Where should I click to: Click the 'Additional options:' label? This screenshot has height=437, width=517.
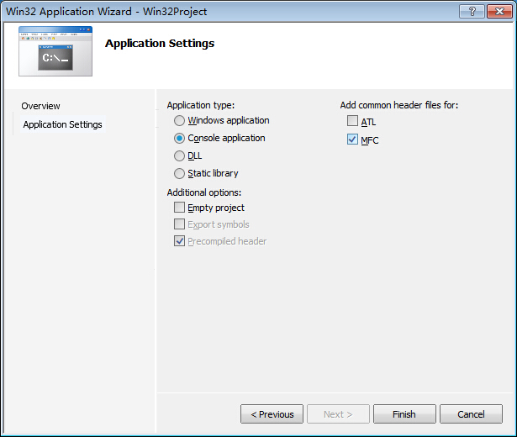pos(204,192)
